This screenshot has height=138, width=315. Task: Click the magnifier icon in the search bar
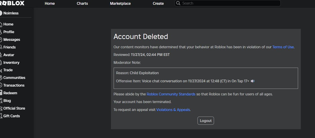178,3
